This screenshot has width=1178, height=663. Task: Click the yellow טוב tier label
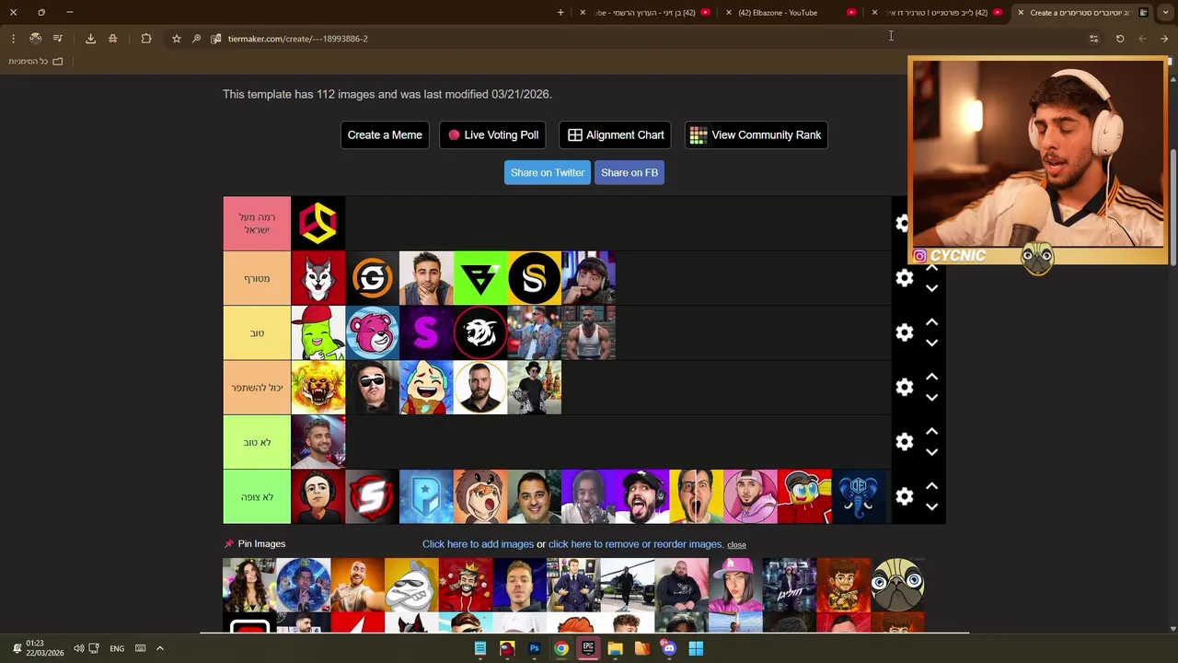pyautogui.click(x=257, y=332)
